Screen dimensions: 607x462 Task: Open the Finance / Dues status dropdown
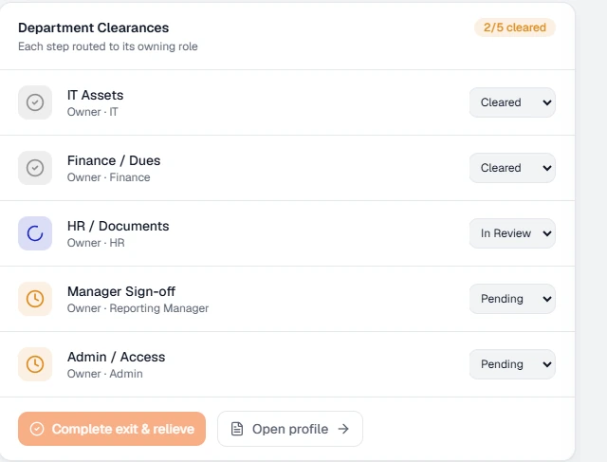tap(512, 168)
